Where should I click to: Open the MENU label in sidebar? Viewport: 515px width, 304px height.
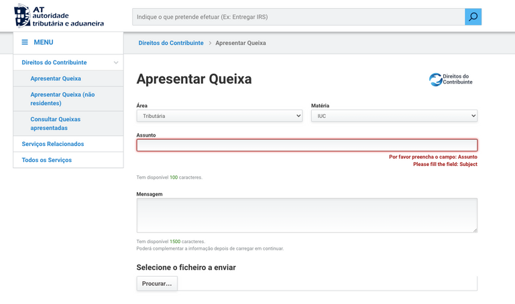44,42
